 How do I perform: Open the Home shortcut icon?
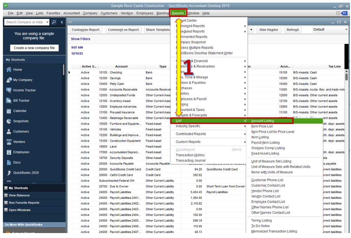click(x=9, y=70)
